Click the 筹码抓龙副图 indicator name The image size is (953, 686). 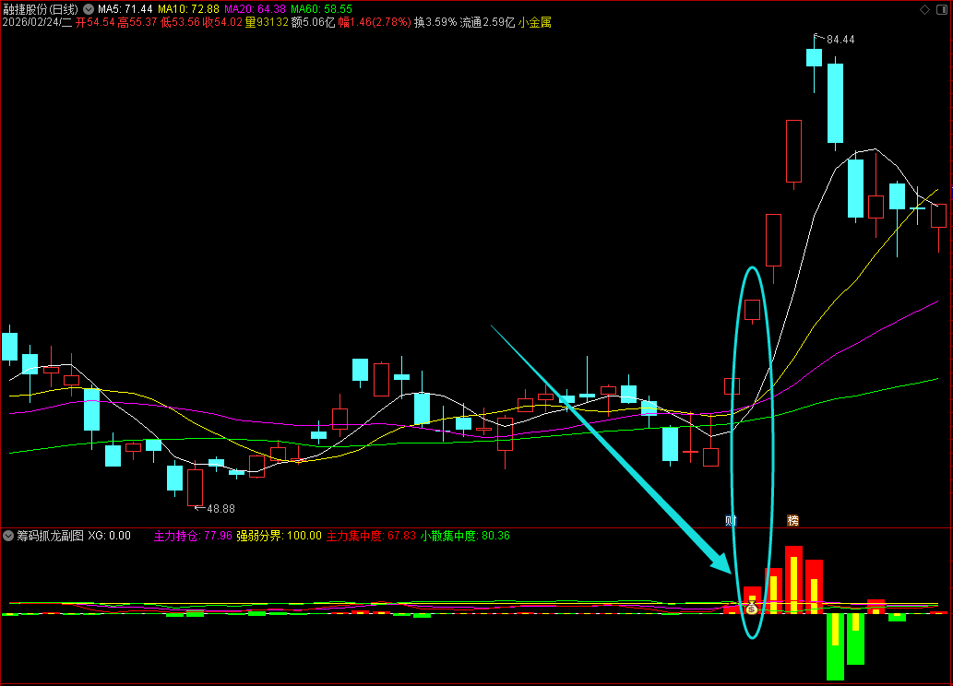coord(50,536)
